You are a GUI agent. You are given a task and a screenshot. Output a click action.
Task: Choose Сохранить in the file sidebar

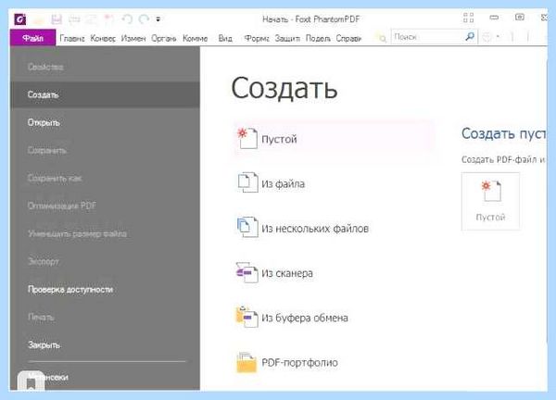105,151
